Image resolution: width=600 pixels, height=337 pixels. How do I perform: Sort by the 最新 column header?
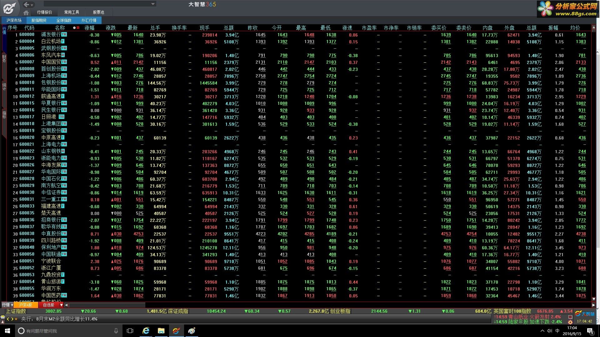pyautogui.click(x=132, y=28)
